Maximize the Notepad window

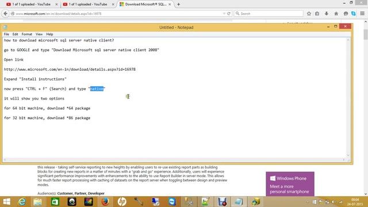[336, 26]
